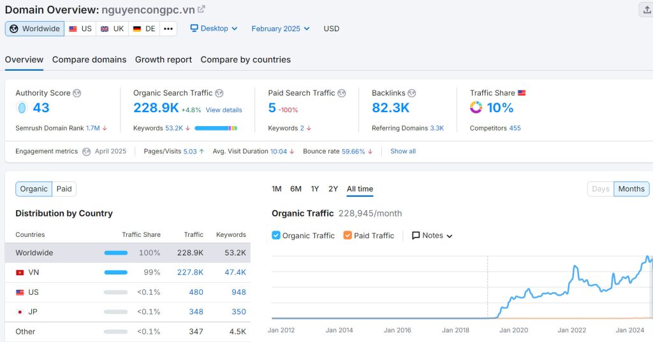653x342 pixels.
Task: Select the UK database button
Action: (112, 29)
